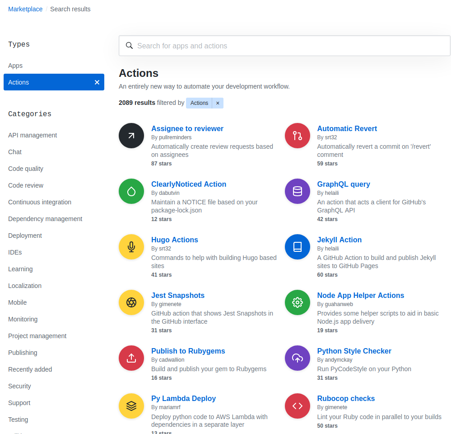Click the GraphQL query database icon
451x434 pixels.
pos(297,191)
